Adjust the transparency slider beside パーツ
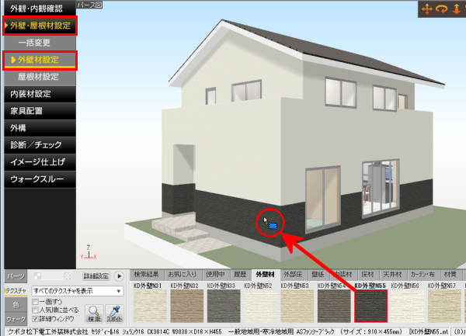 click(52, 276)
